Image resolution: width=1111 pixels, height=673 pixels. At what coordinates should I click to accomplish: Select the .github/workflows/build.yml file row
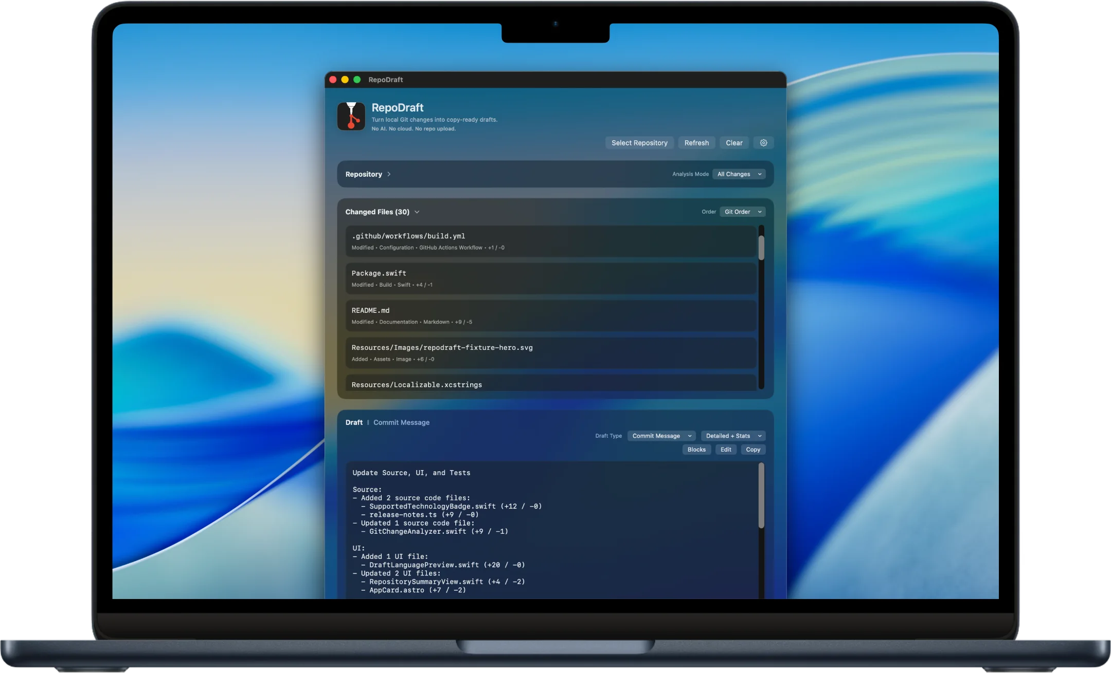coord(551,241)
